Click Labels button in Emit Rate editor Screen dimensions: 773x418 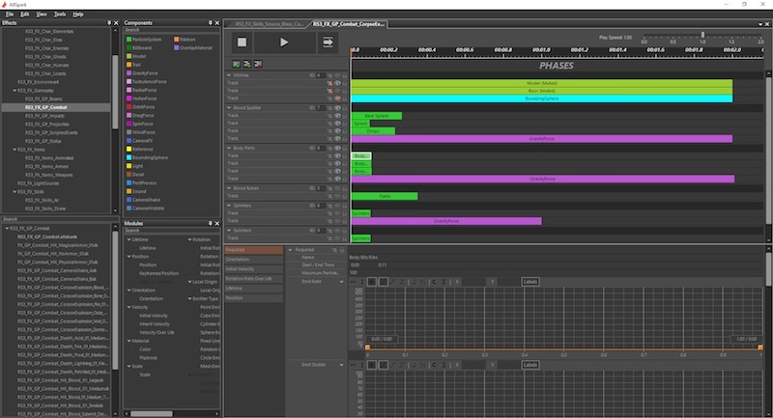[x=530, y=282]
